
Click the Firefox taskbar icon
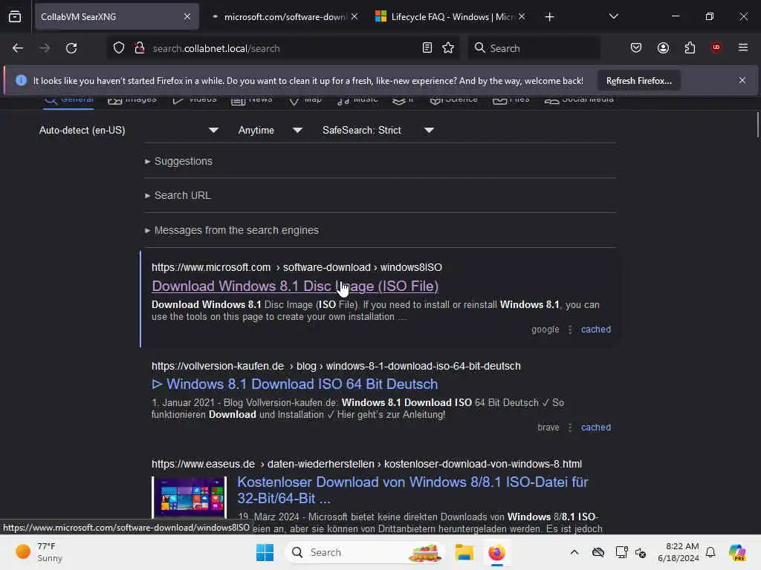pyautogui.click(x=496, y=552)
